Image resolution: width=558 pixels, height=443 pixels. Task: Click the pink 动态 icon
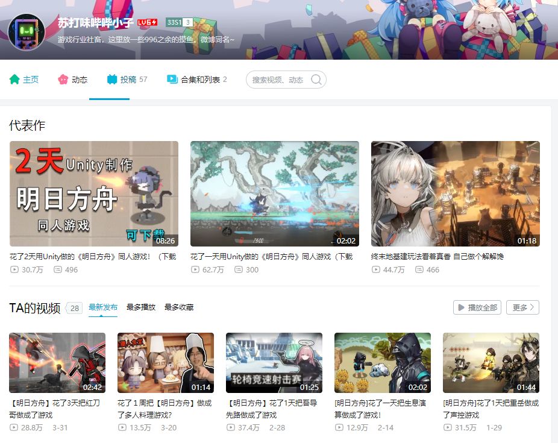point(63,80)
